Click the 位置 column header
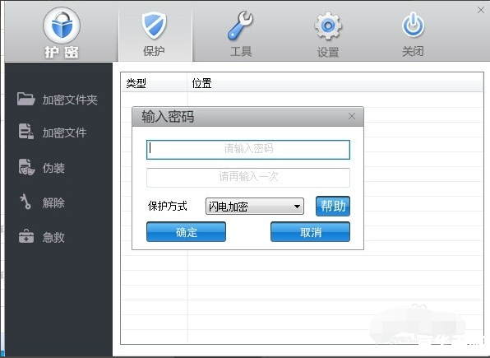The width and height of the screenshot is (490, 358). click(x=335, y=83)
